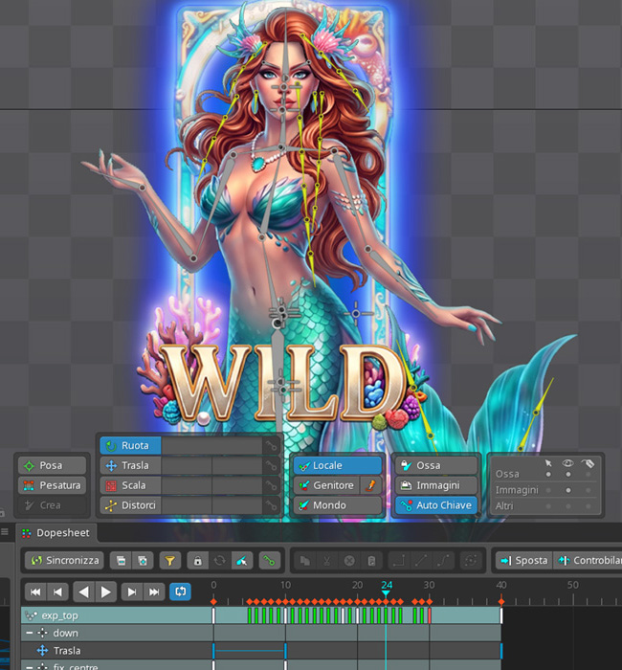Click the greyed paste clipboard icon
The height and width of the screenshot is (670, 622).
point(371,560)
